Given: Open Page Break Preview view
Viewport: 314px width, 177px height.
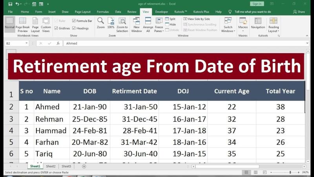Looking at the screenshot, I should click(22, 25).
